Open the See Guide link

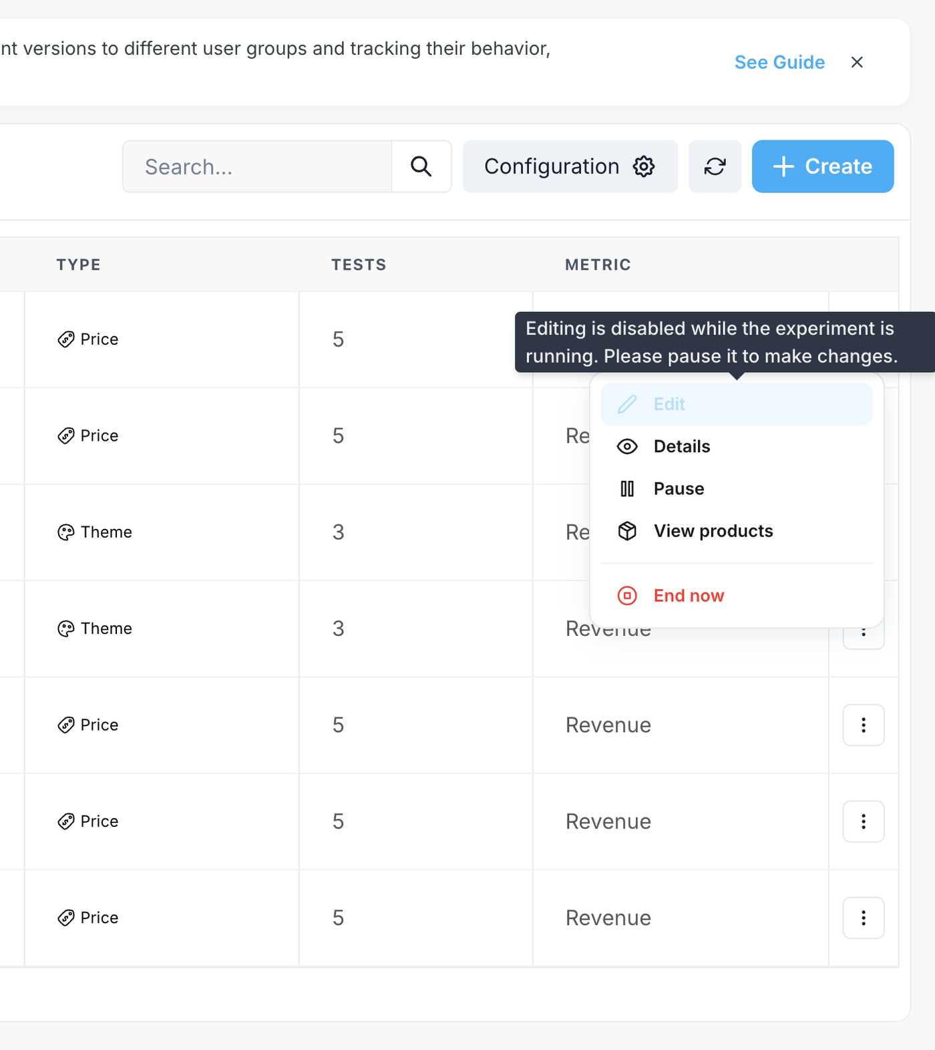point(779,62)
